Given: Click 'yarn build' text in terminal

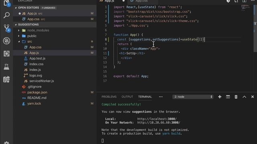Looking at the screenshot, I should [x=171, y=134].
